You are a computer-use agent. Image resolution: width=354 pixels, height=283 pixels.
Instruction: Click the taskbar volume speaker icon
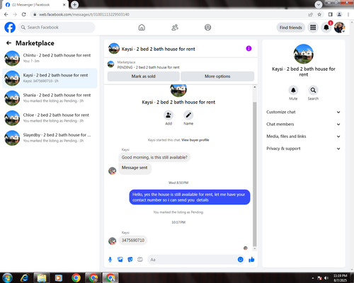(326, 278)
